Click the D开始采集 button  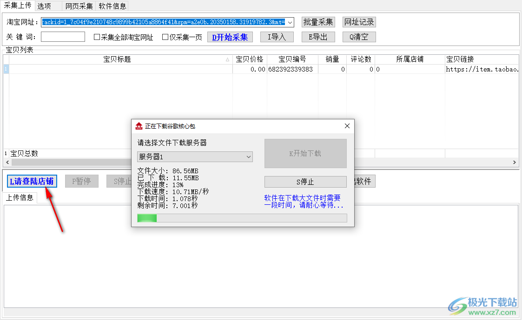(x=230, y=37)
